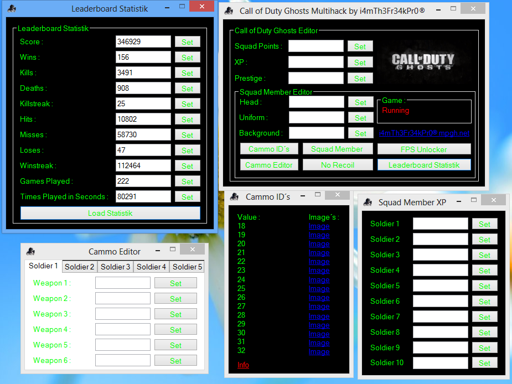
Task: Switch to the Soldier 2 tab
Action: [79, 267]
